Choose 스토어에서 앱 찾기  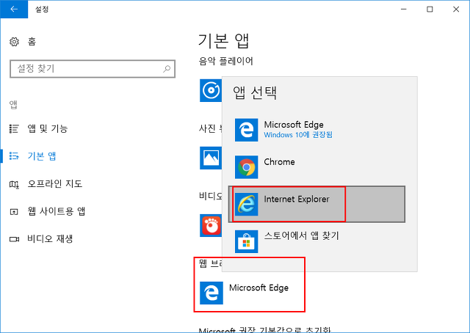317,241
